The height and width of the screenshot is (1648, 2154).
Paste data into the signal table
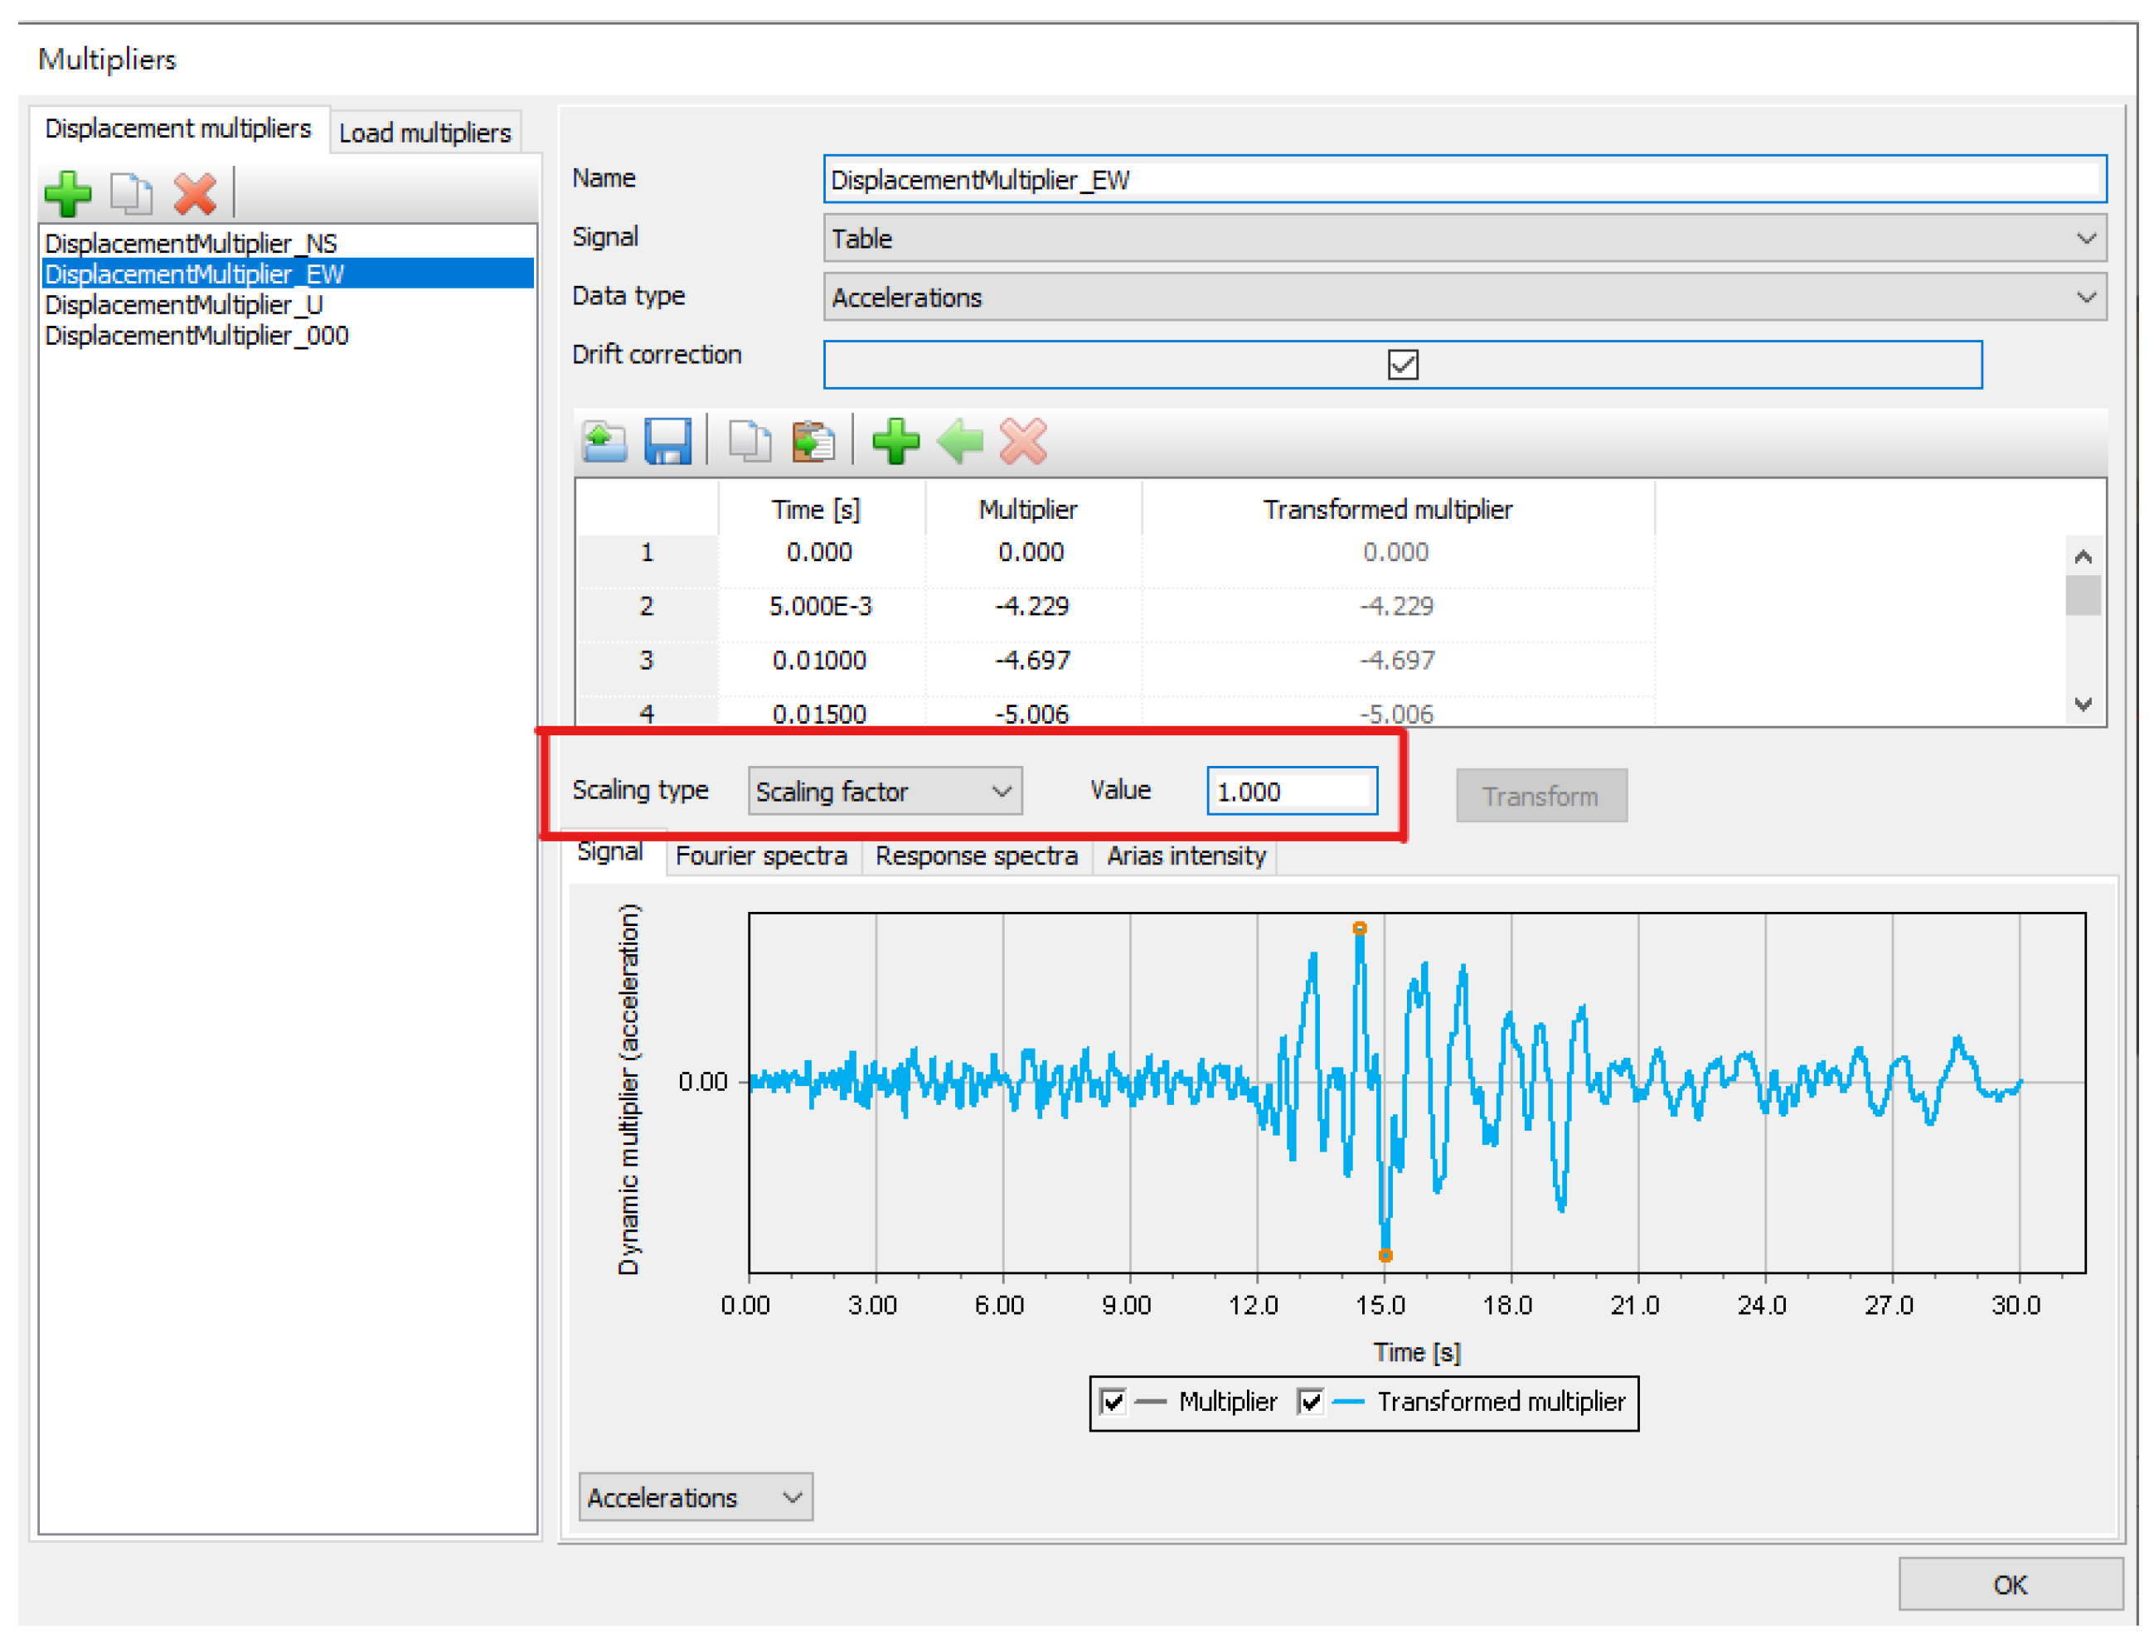point(813,443)
